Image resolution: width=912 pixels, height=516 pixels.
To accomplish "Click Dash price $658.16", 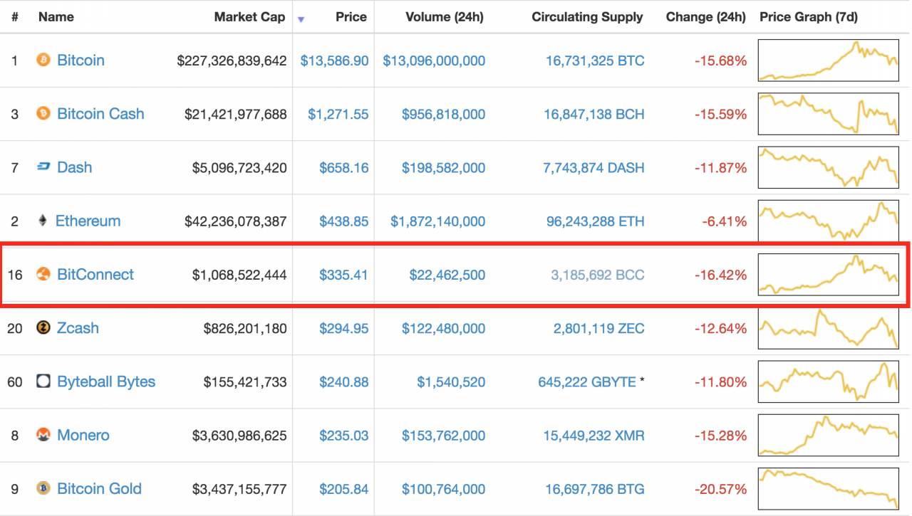I will coord(344,168).
